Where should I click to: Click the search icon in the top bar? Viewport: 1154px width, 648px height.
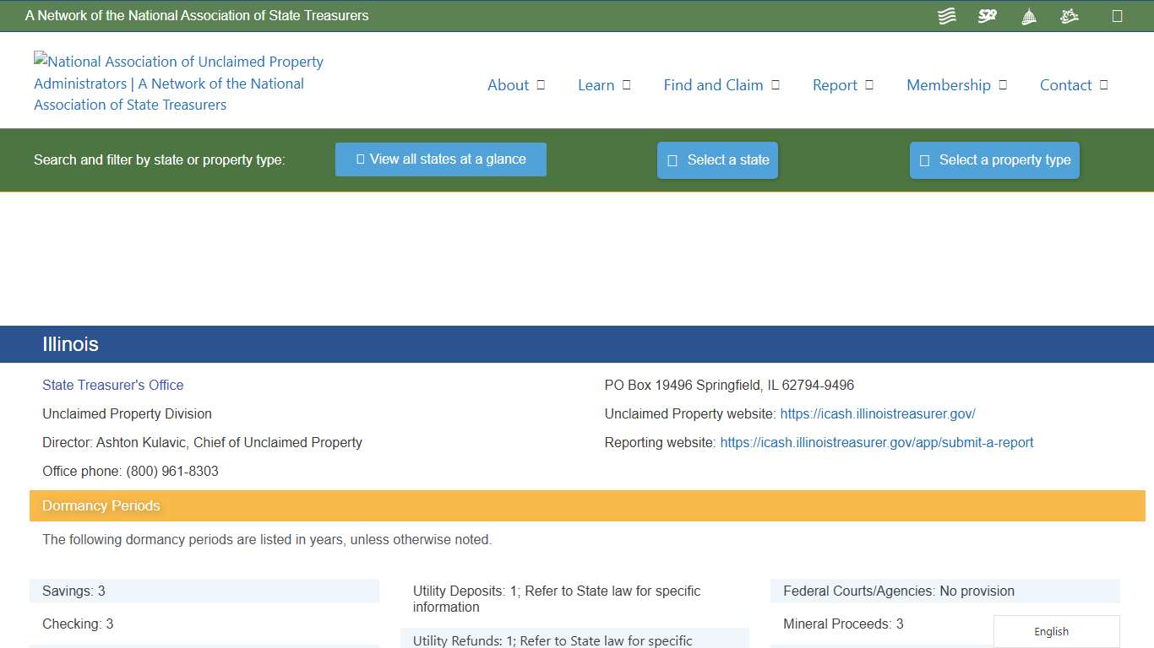point(1117,15)
